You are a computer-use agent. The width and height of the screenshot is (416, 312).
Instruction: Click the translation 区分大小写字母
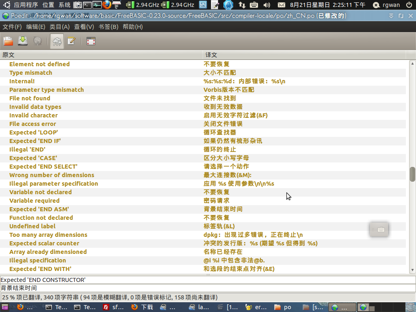(226, 158)
